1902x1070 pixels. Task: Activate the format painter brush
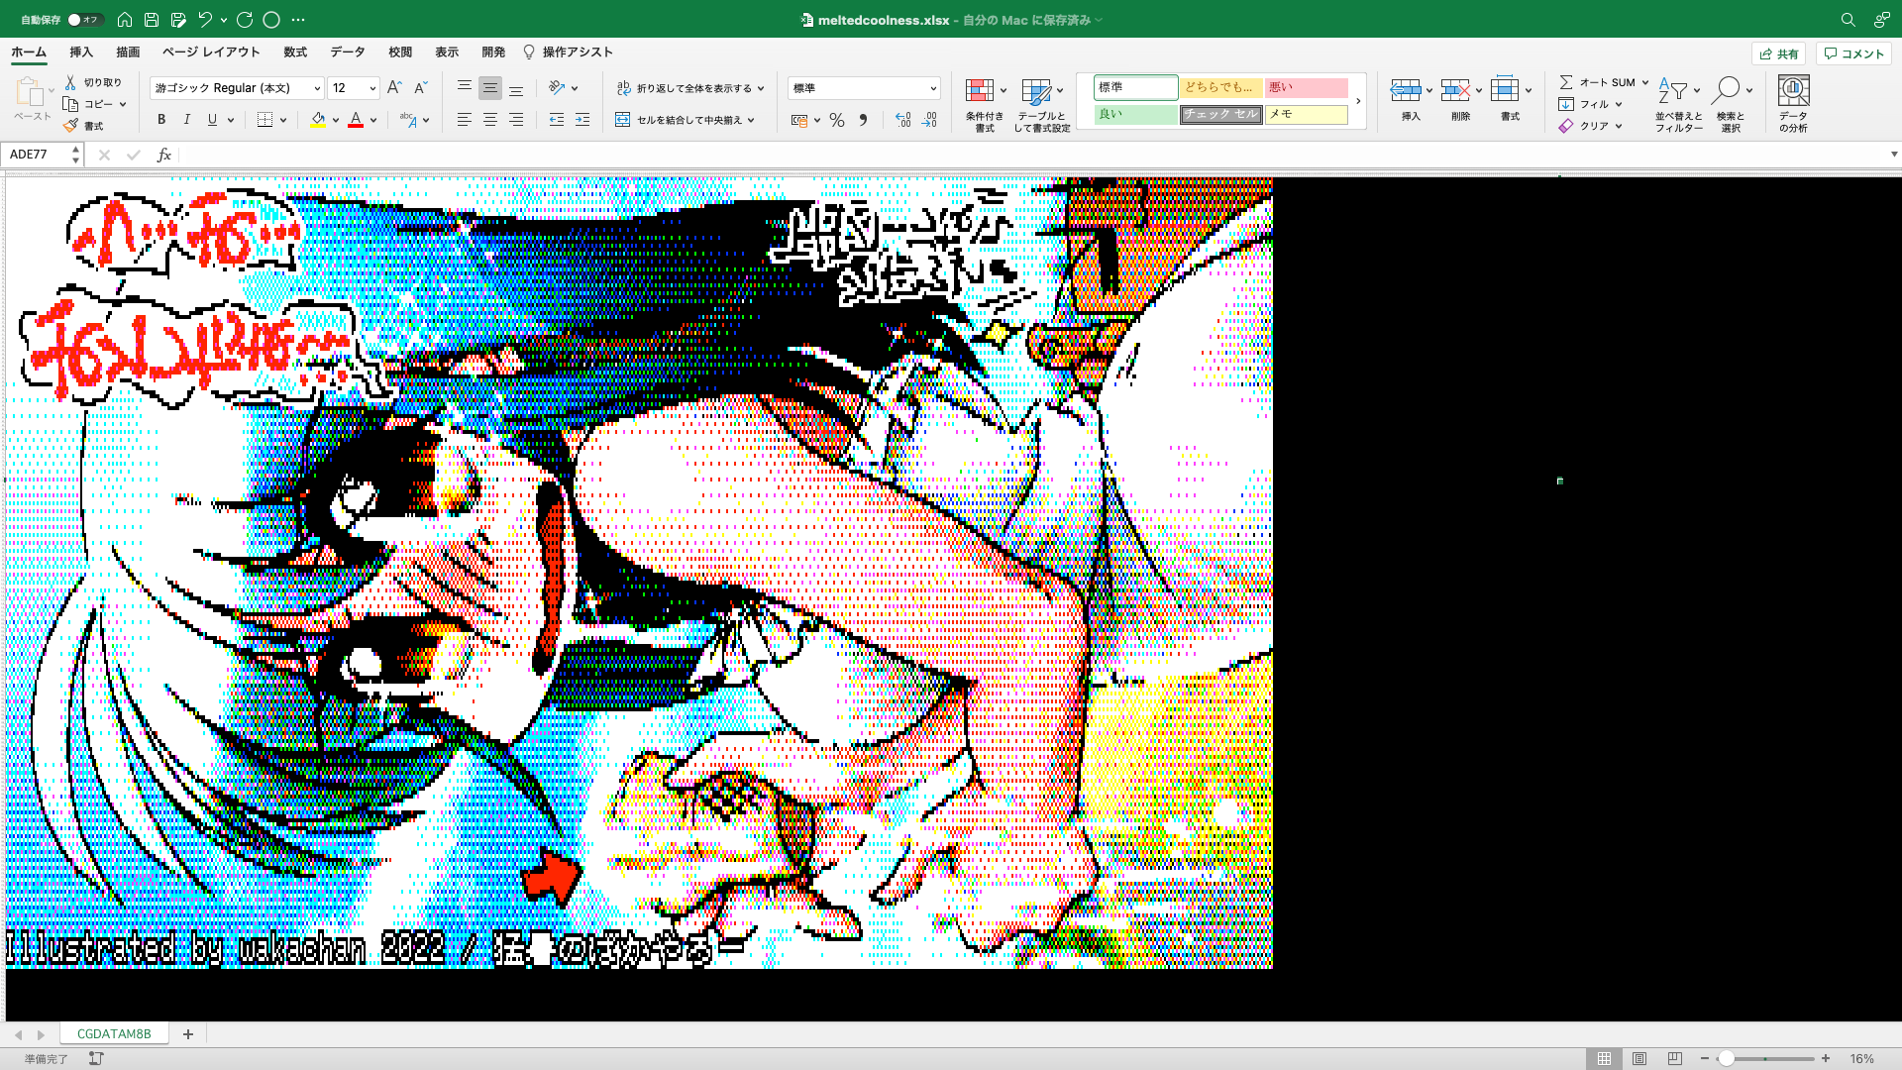70,126
